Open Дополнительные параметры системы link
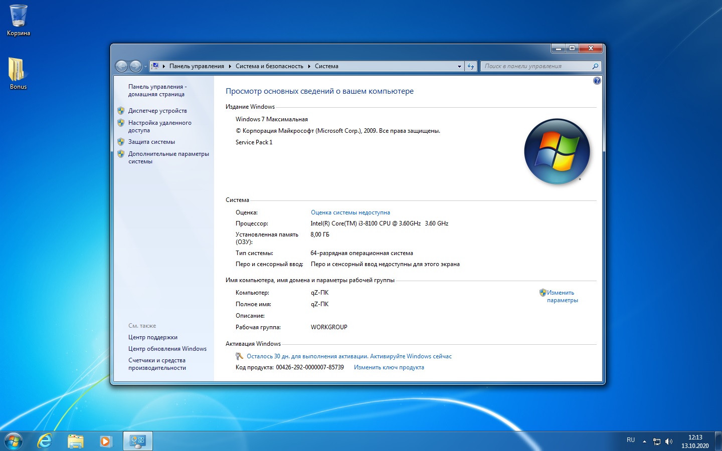The image size is (722, 451). [x=168, y=157]
